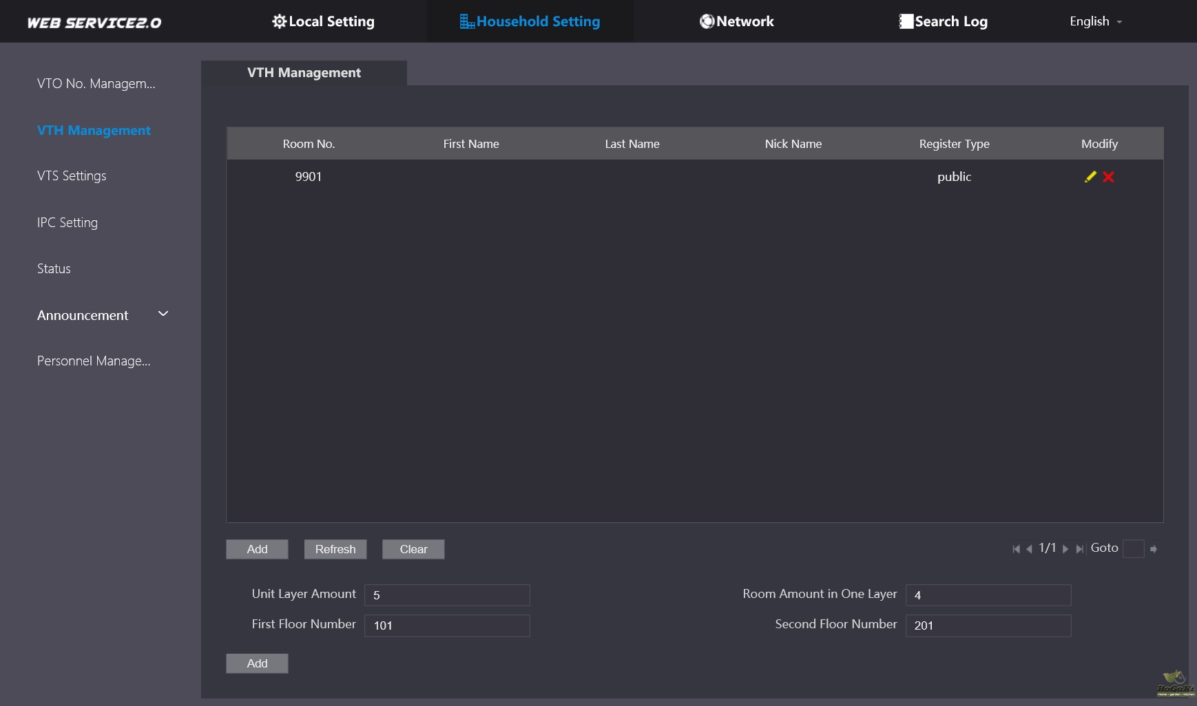Click the yellow pencil edit icon for room 9901
This screenshot has width=1197, height=706.
click(1090, 177)
